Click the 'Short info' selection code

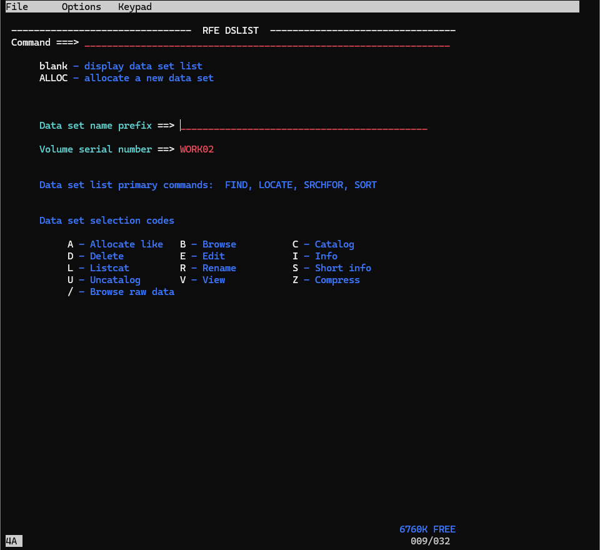point(343,268)
